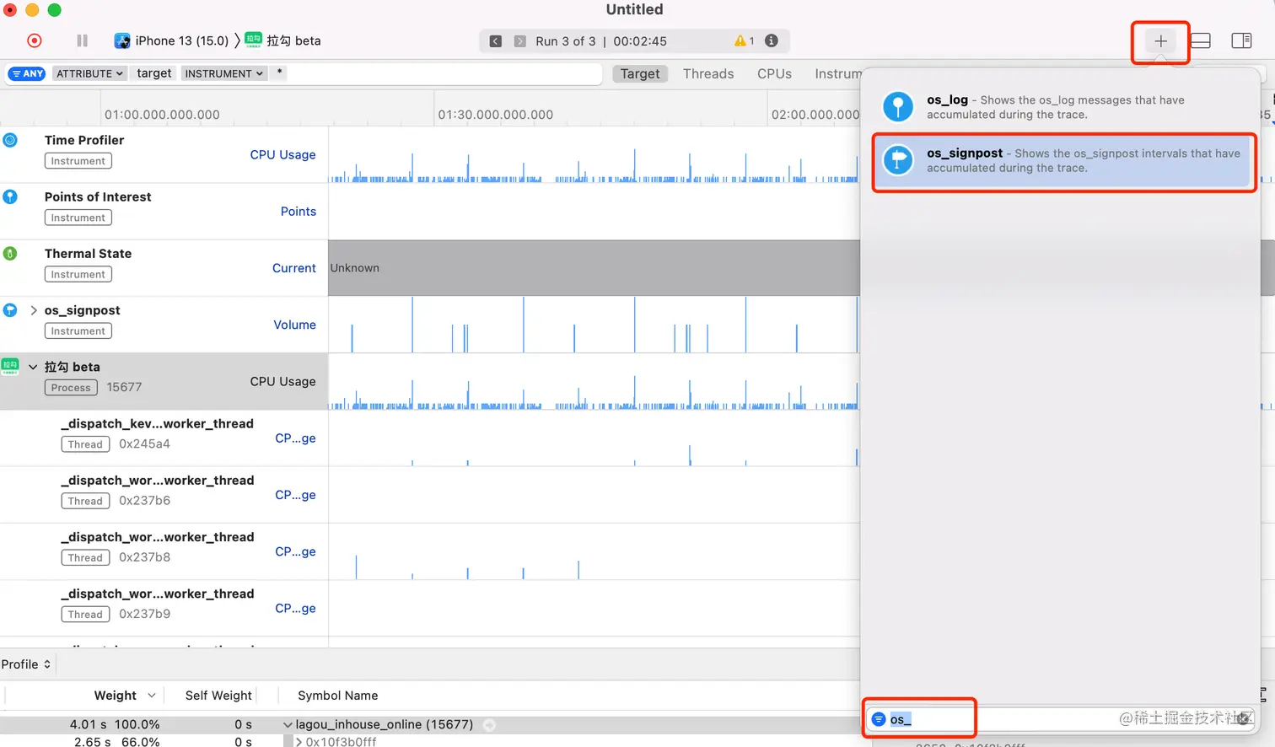
Task: Click the Points of Interest instrument icon
Action: [10, 196]
